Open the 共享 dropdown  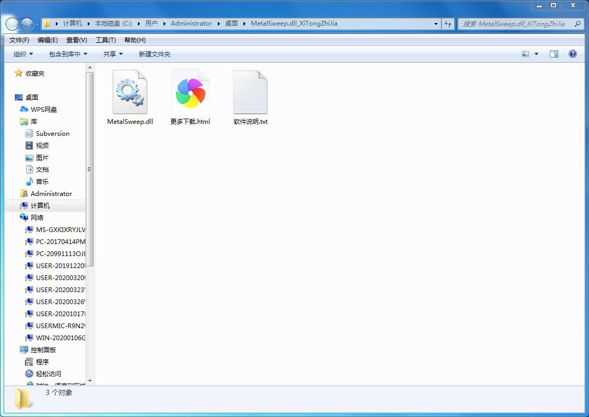point(113,54)
